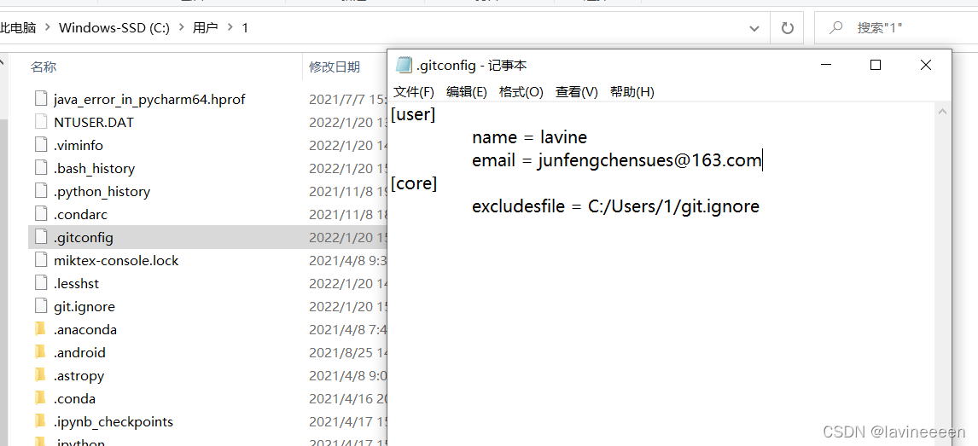978x446 pixels.
Task: Go to the 用户 breadcrumb folder
Action: (x=206, y=28)
